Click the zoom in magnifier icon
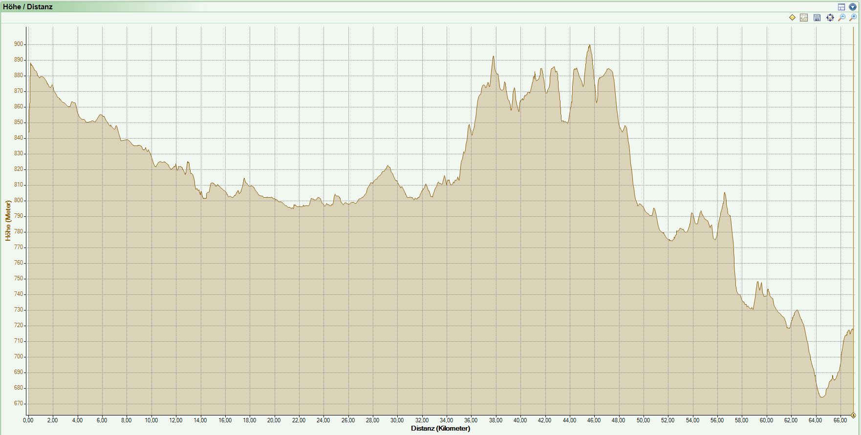The height and width of the screenshot is (435, 861). (x=853, y=18)
